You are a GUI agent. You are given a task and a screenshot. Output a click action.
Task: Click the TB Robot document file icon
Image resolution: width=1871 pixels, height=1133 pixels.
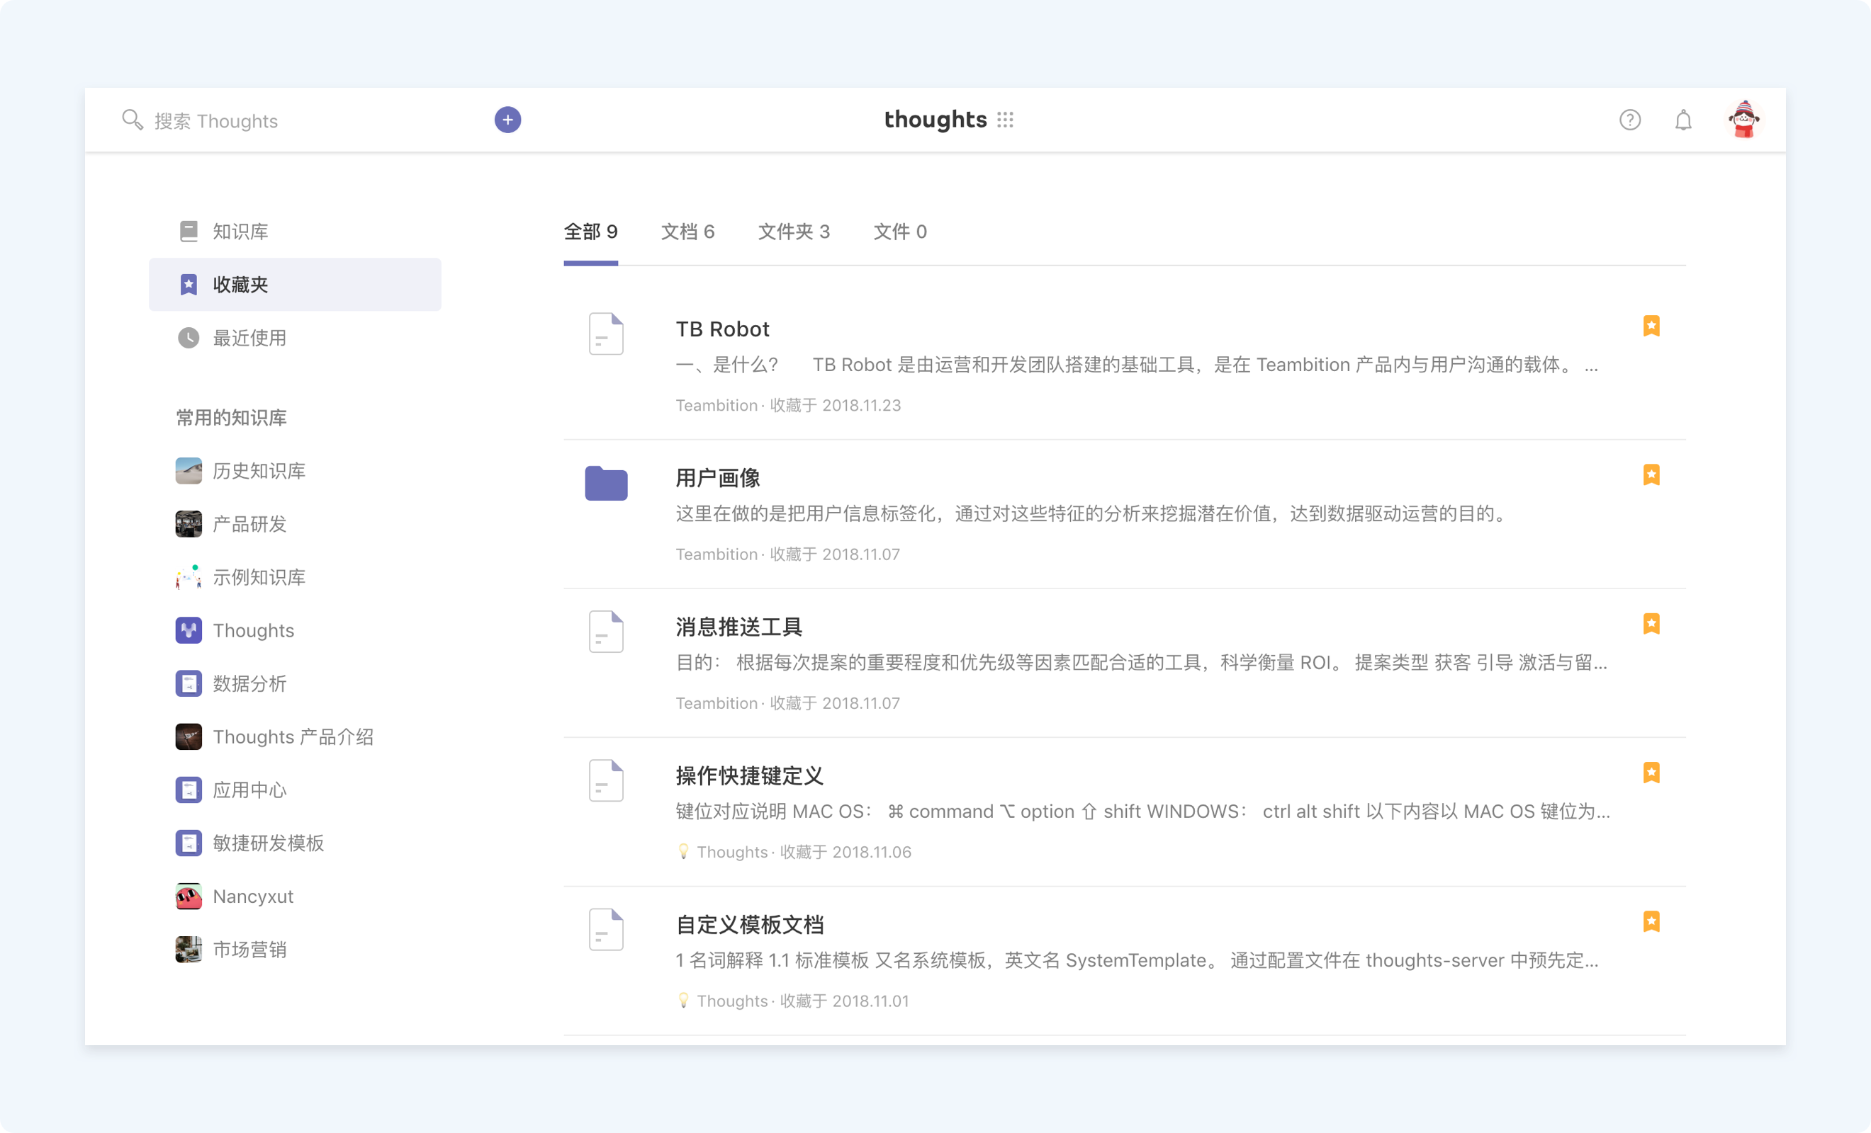point(606,334)
